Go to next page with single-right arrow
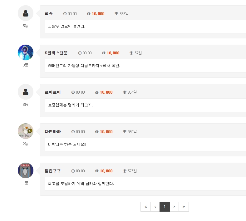The width and height of the screenshot is (246, 221). [x=174, y=207]
